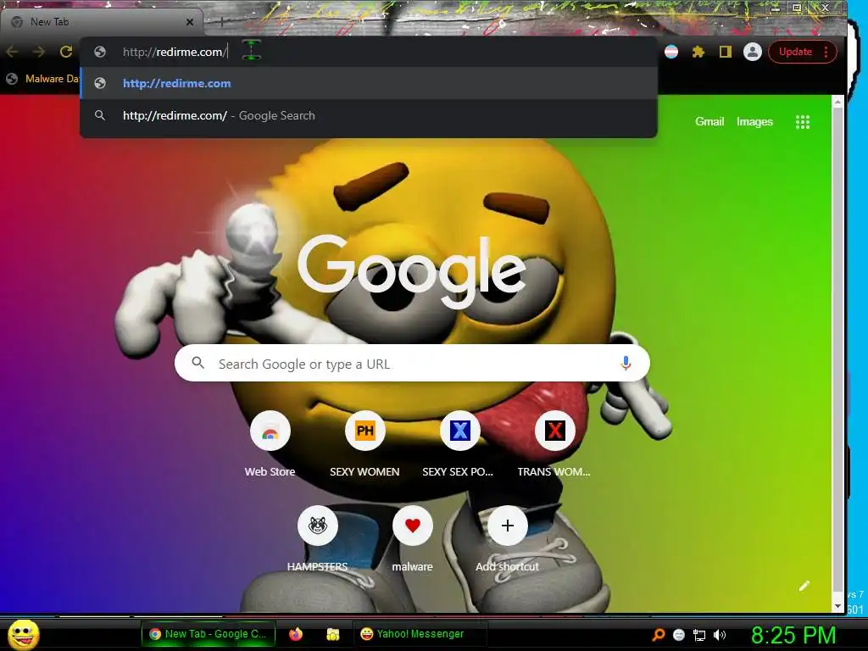
Task: Choose http://redirme.com autocomplete suggestion
Action: (x=369, y=84)
